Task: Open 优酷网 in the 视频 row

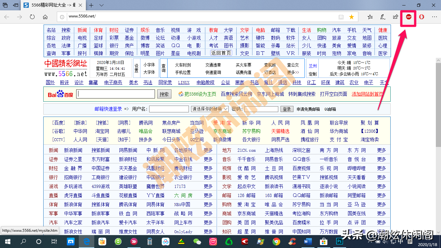Action: click(247, 169)
